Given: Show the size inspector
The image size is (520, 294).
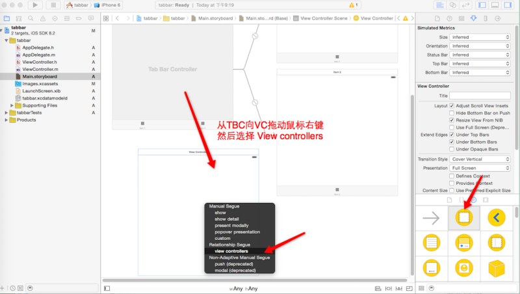Looking at the screenshot, I should coord(486,19).
